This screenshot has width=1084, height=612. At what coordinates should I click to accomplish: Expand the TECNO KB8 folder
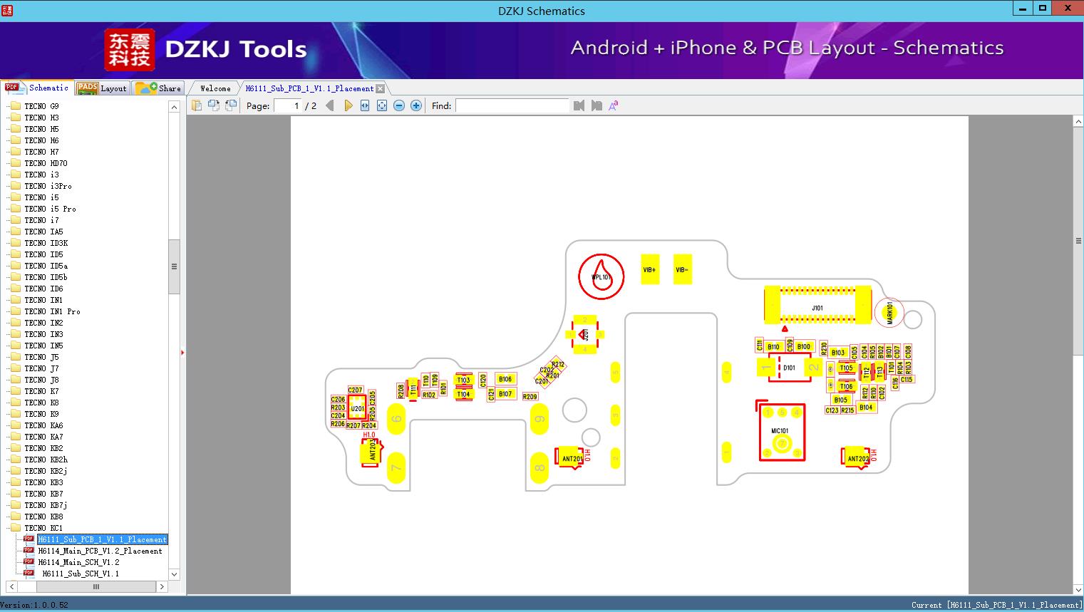click(43, 517)
